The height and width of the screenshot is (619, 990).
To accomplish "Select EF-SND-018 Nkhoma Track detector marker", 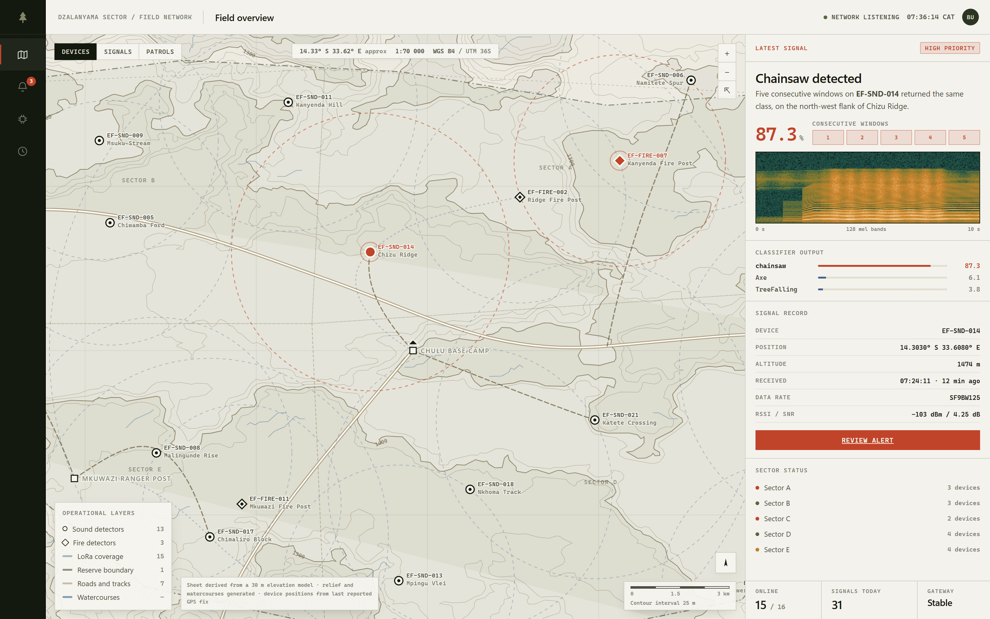I will tap(470, 489).
